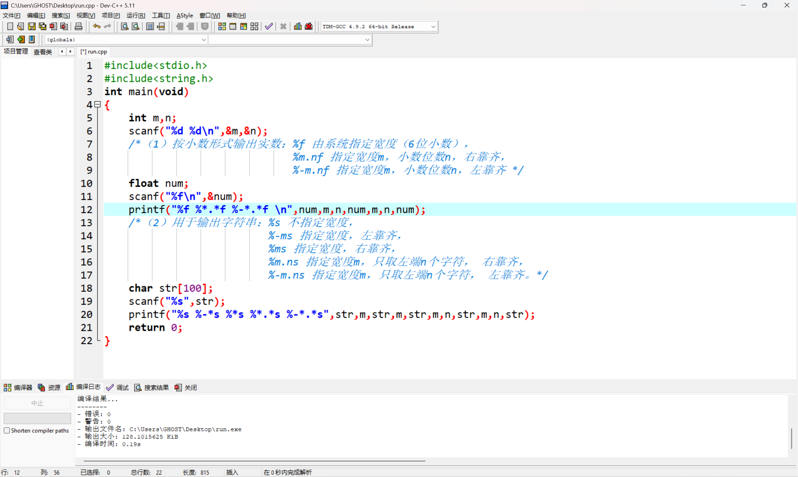Click the Compile and Run toolbar icon

pos(243,27)
